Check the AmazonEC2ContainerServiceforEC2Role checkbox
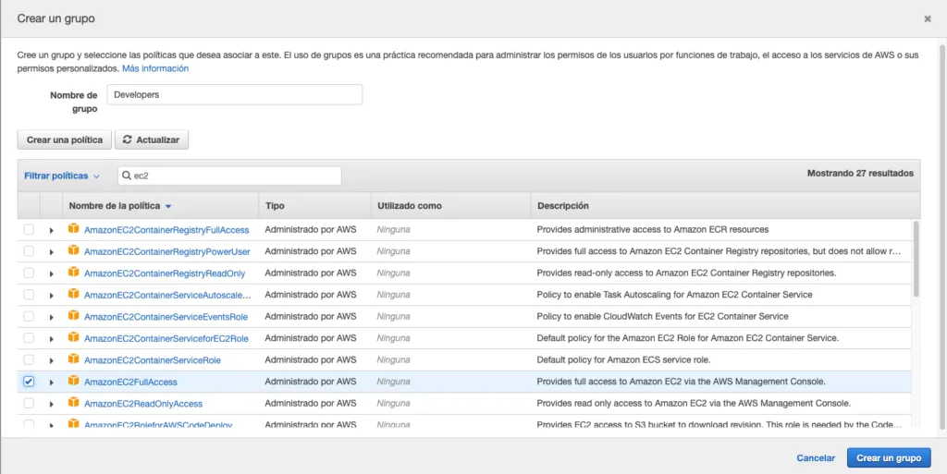This screenshot has height=474, width=947. 29,338
